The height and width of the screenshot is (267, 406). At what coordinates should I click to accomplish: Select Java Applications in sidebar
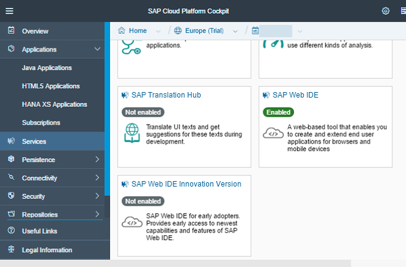(x=47, y=68)
